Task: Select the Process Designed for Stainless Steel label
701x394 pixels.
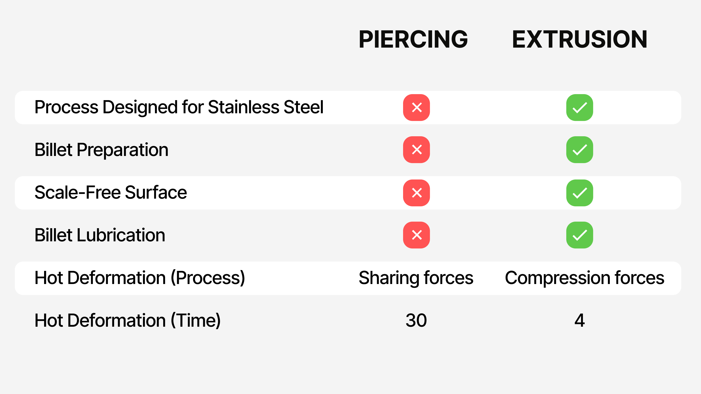Action: pyautogui.click(x=179, y=107)
